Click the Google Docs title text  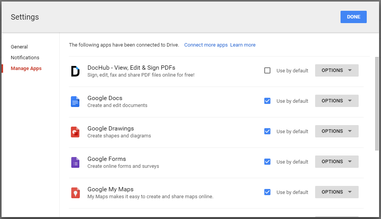pyautogui.click(x=105, y=98)
